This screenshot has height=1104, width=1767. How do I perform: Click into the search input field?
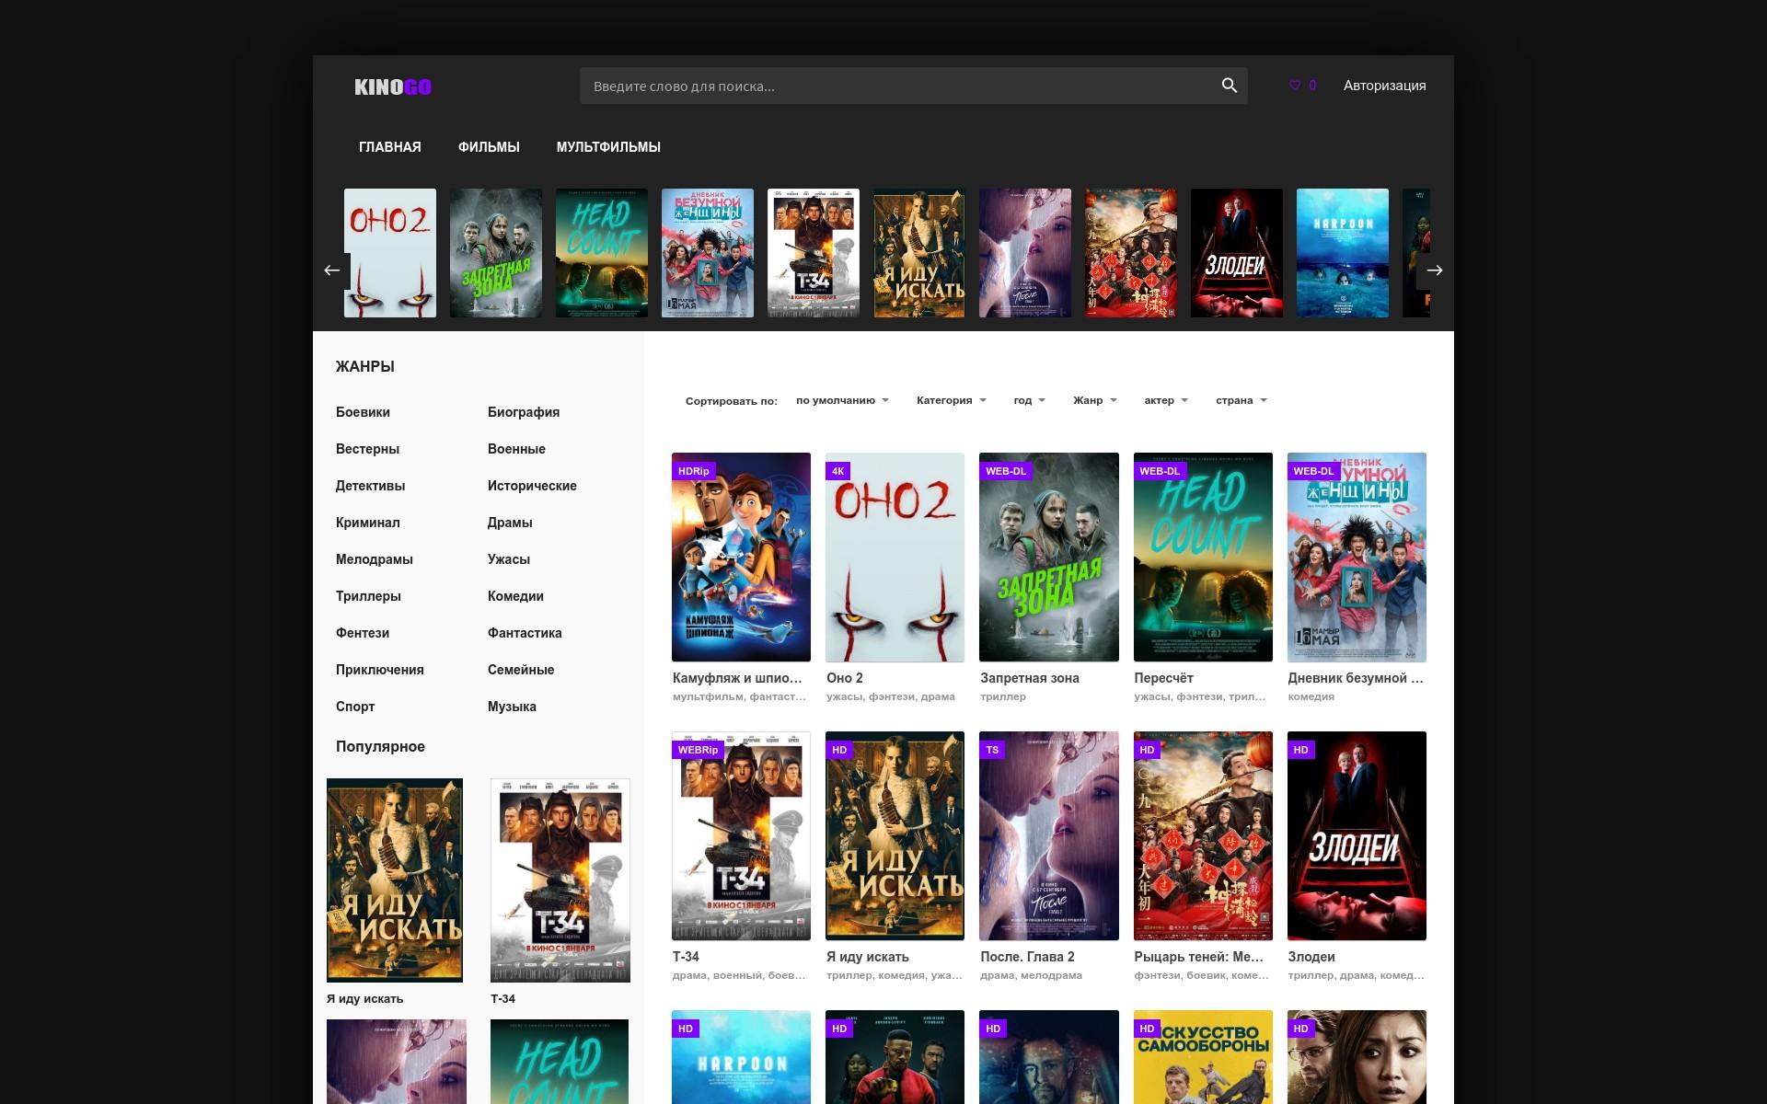pyautogui.click(x=897, y=86)
